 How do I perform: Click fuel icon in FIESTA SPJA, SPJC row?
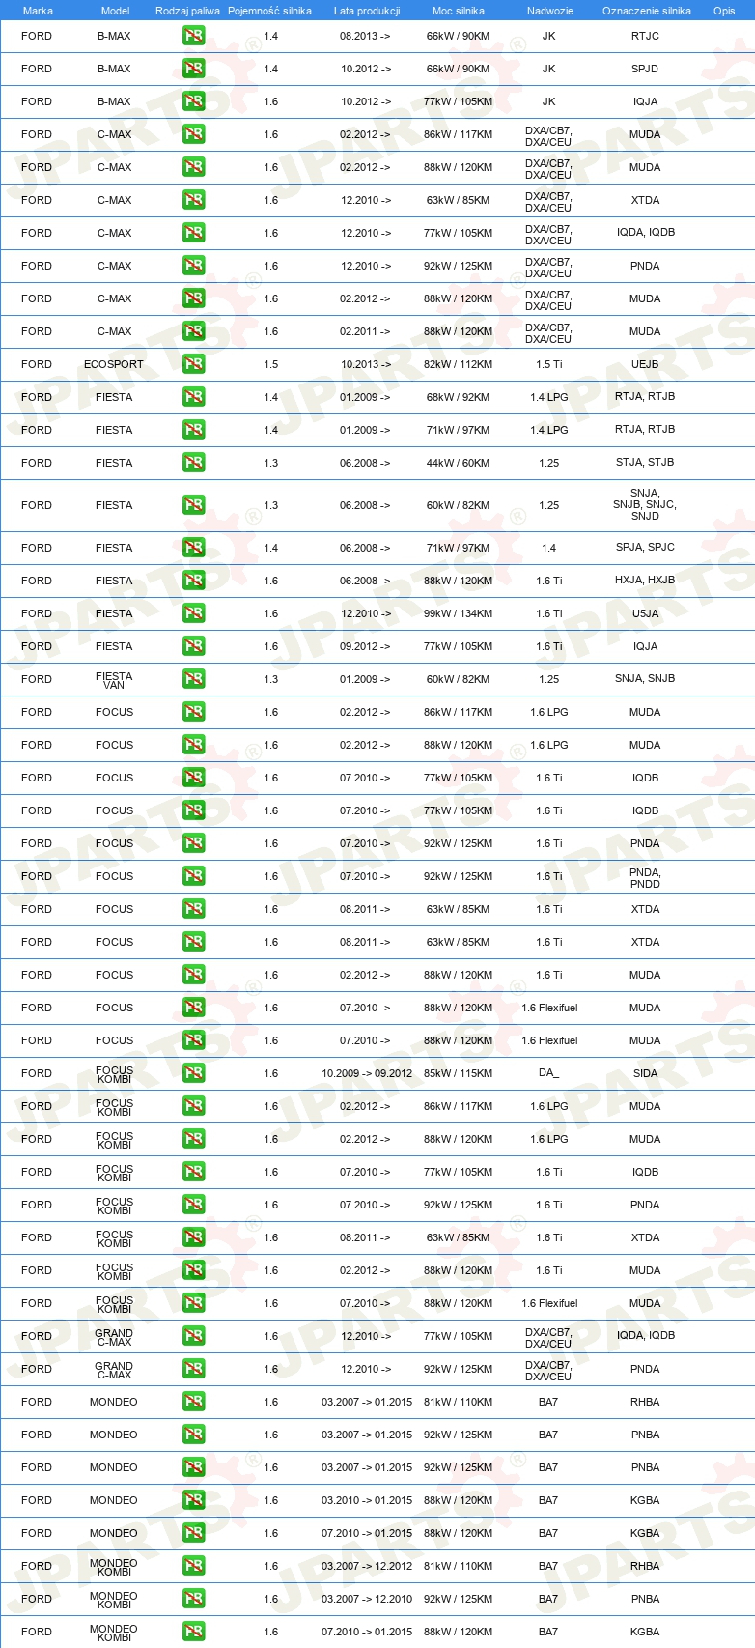point(194,548)
